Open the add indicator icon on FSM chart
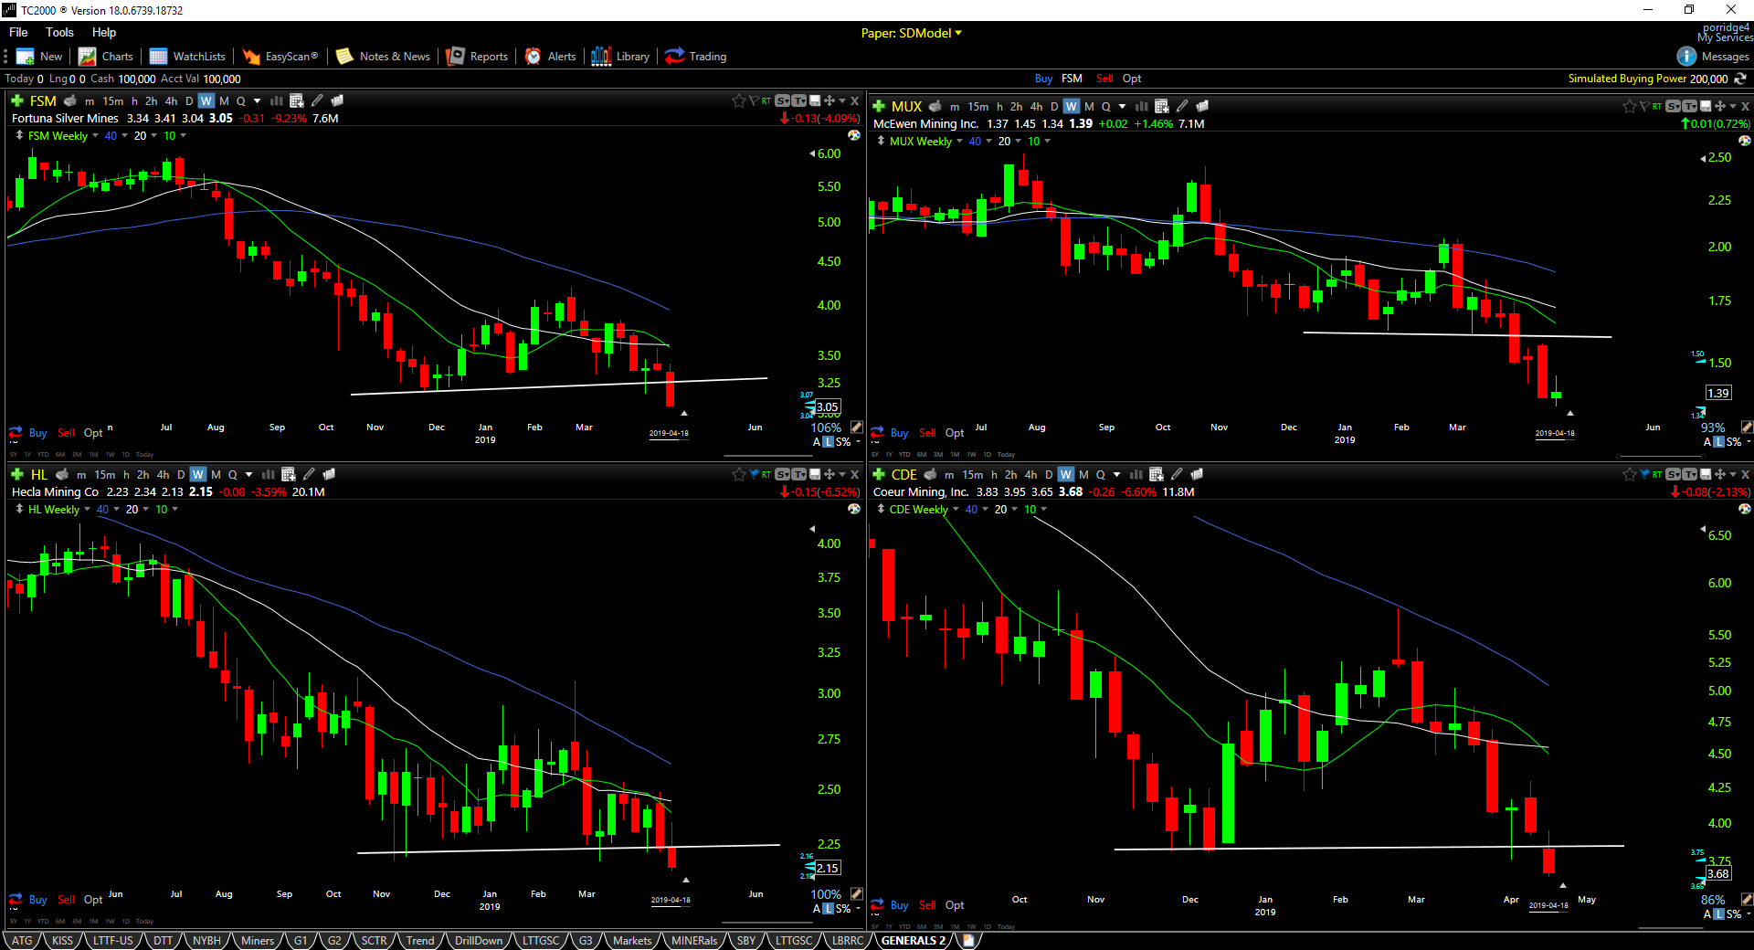Screen dimensions: 1754x950 click(297, 100)
